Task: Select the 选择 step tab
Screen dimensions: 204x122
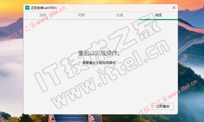Action: [x=43, y=15]
